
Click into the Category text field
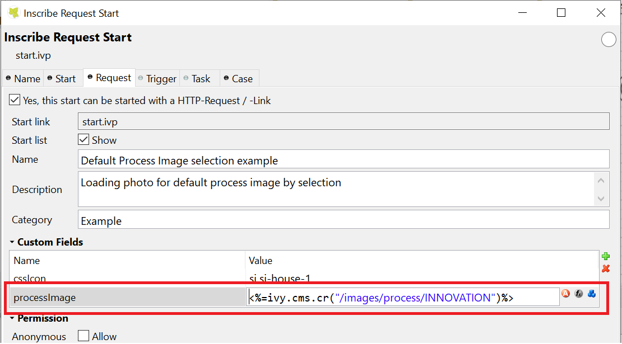pos(343,220)
